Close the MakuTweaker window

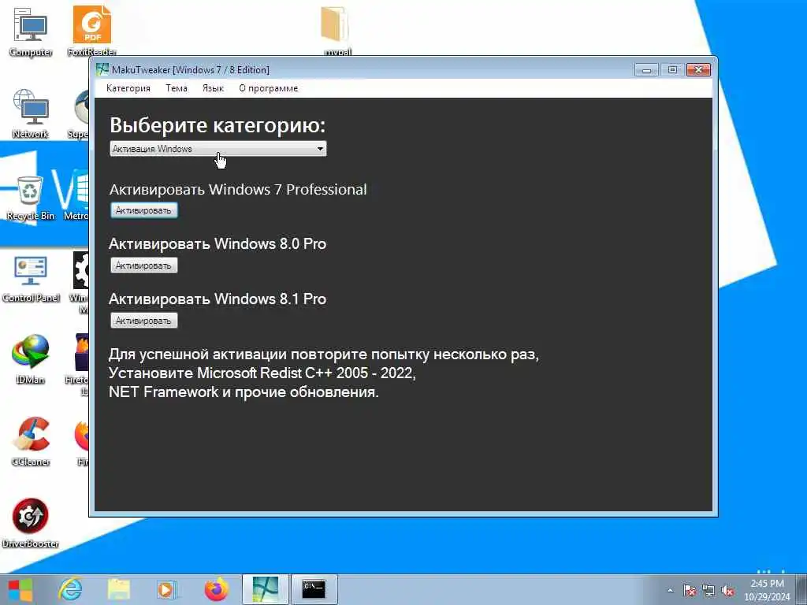[x=698, y=69]
